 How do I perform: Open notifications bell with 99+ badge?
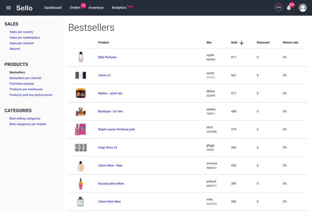pos(289,8)
